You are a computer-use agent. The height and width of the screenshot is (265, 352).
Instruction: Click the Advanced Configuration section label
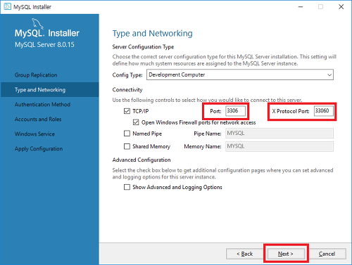point(142,160)
